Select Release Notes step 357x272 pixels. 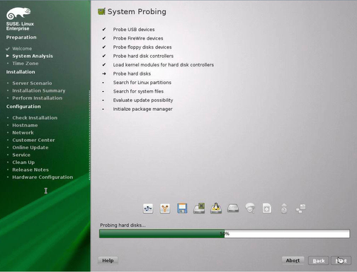pos(30,170)
